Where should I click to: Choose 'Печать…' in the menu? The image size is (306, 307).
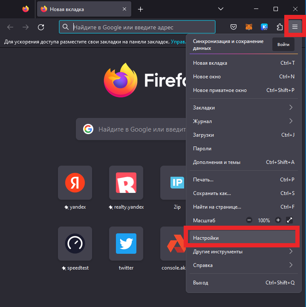tap(244, 180)
